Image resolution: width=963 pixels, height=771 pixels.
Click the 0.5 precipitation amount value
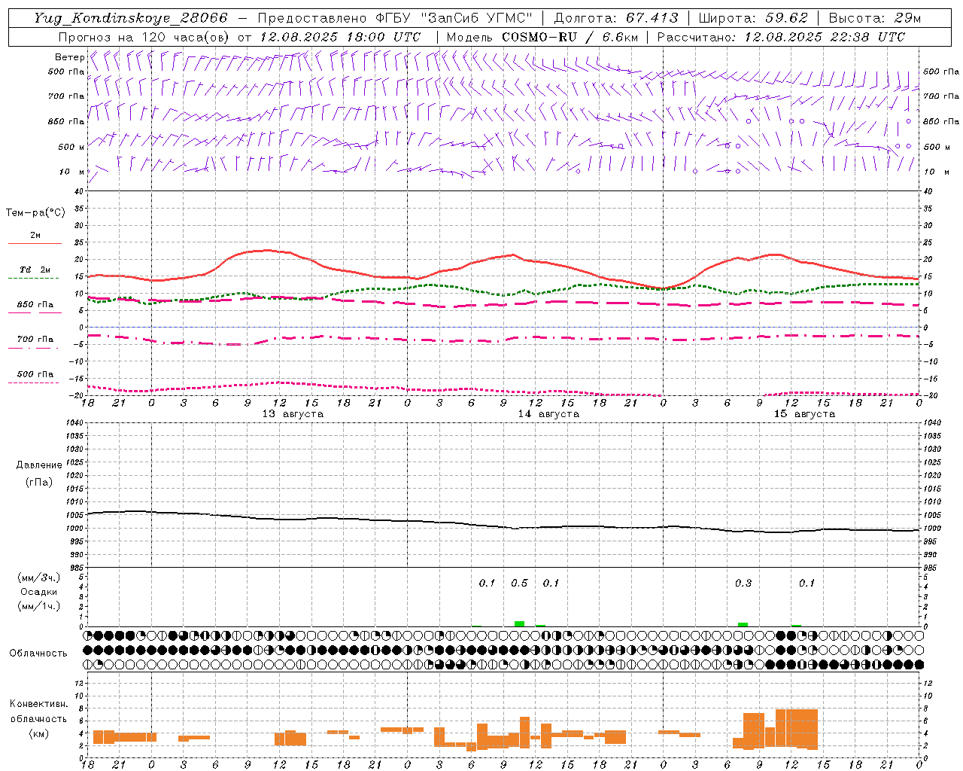[519, 583]
